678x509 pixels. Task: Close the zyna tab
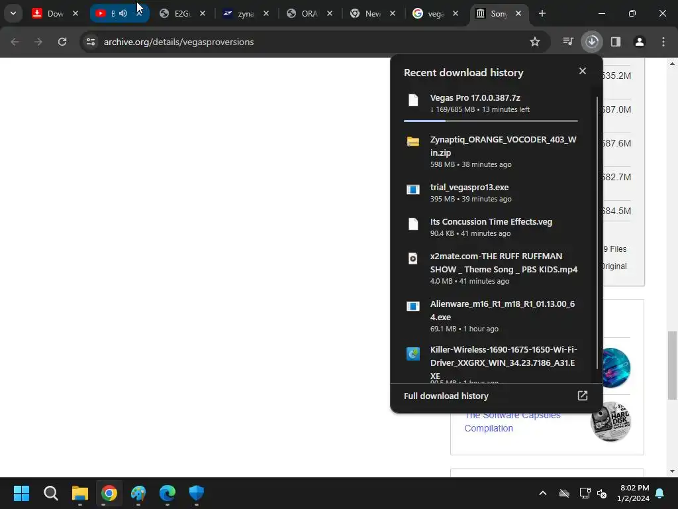pyautogui.click(x=266, y=13)
